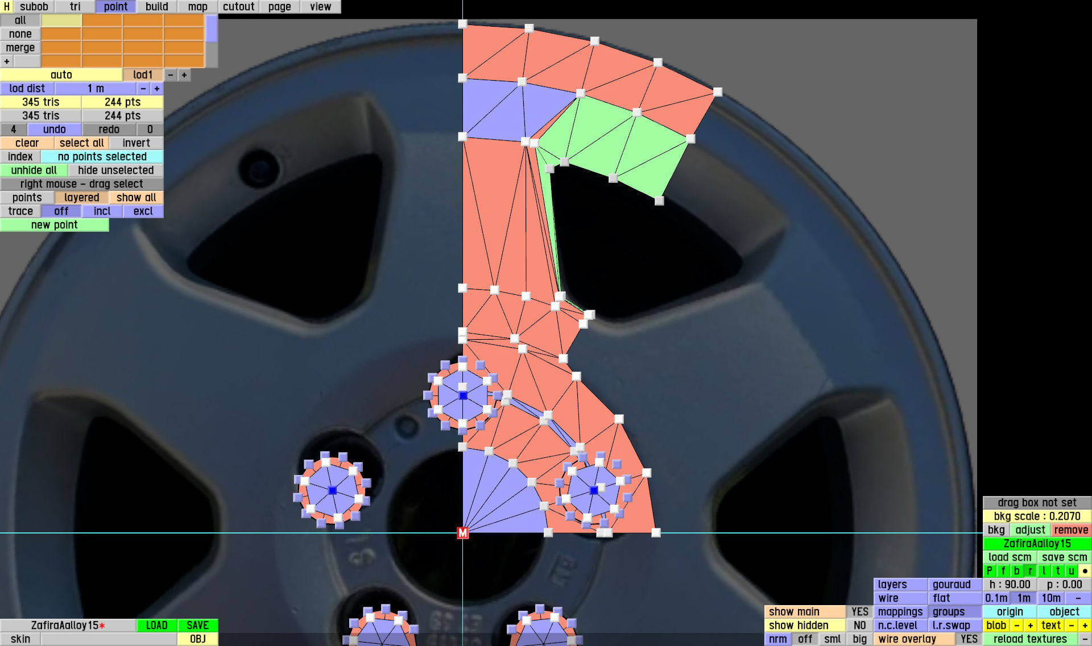Screen dimensions: 1092x646
Task: Toggle show hidden NO setting
Action: (859, 626)
